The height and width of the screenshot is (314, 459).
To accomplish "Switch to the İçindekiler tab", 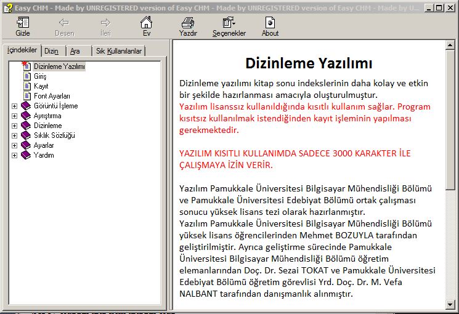I will coord(22,50).
